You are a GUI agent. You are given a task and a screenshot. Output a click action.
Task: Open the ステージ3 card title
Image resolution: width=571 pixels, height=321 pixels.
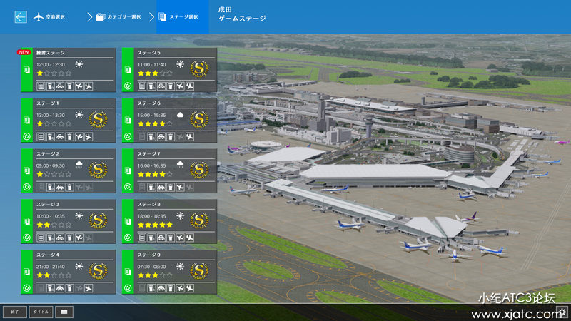(x=48, y=204)
